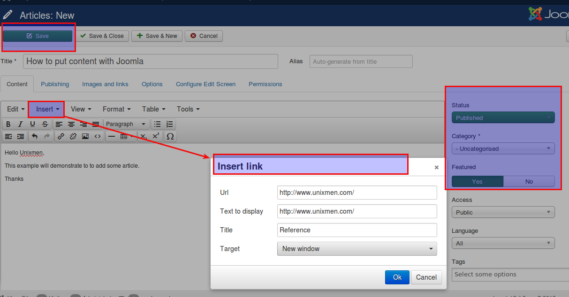Insert an image using the picture icon
The width and height of the screenshot is (569, 297).
(x=85, y=136)
